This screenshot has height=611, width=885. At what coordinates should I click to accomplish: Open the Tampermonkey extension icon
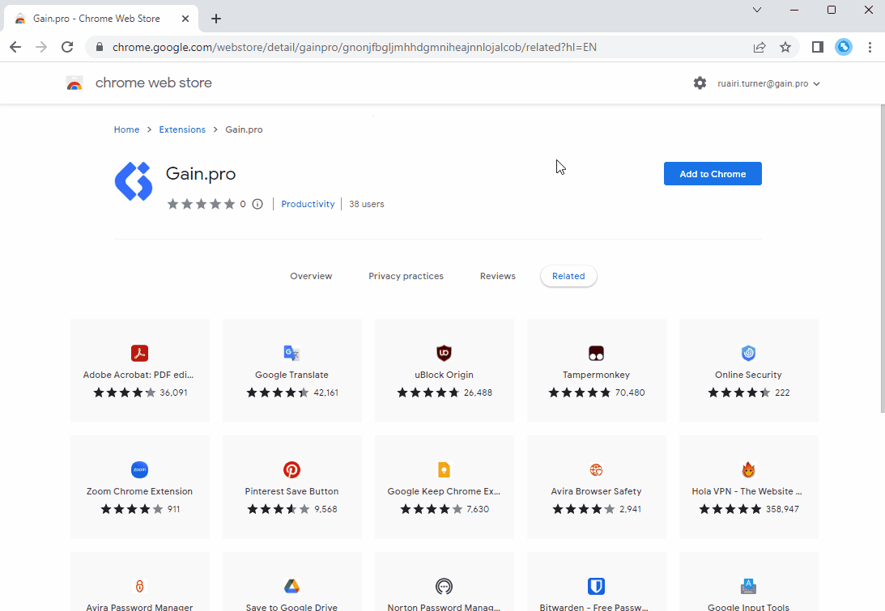(x=596, y=353)
